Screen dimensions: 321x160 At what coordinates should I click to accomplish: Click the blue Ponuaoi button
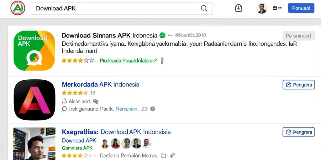pos(301,8)
